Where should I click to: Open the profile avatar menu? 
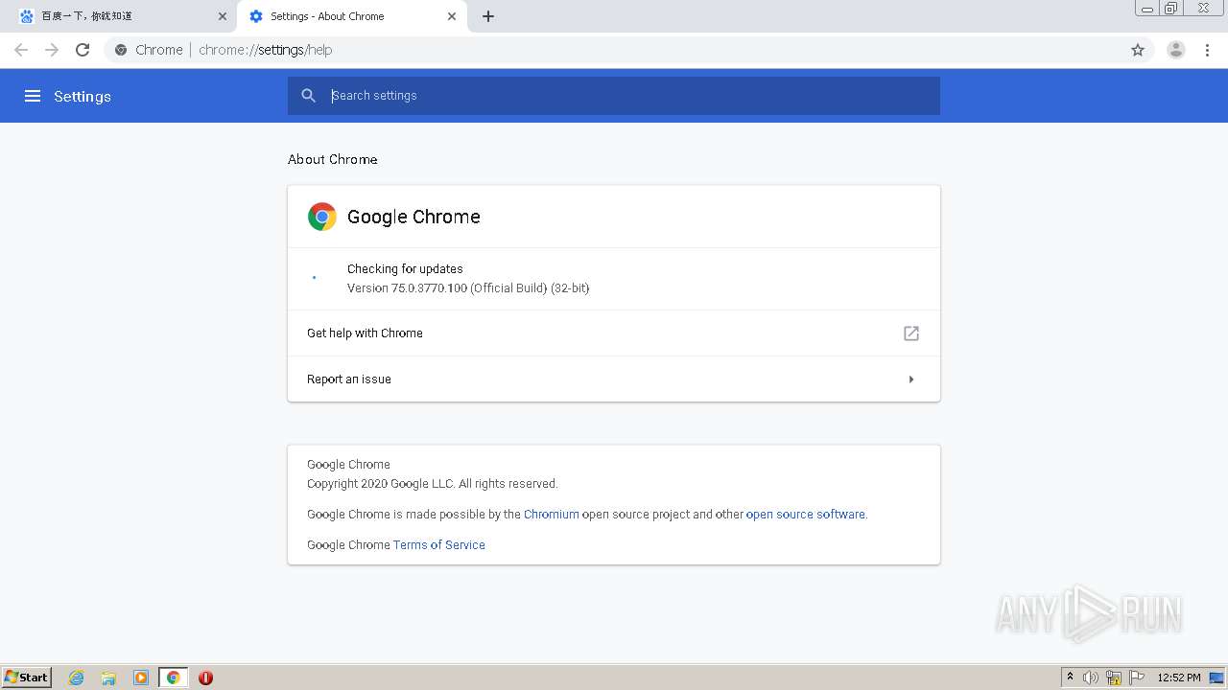pos(1176,50)
